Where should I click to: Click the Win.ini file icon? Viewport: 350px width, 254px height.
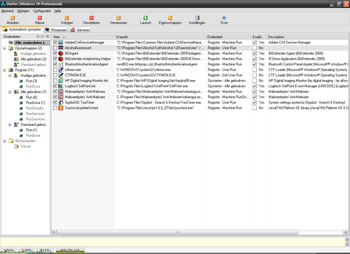click(x=16, y=146)
